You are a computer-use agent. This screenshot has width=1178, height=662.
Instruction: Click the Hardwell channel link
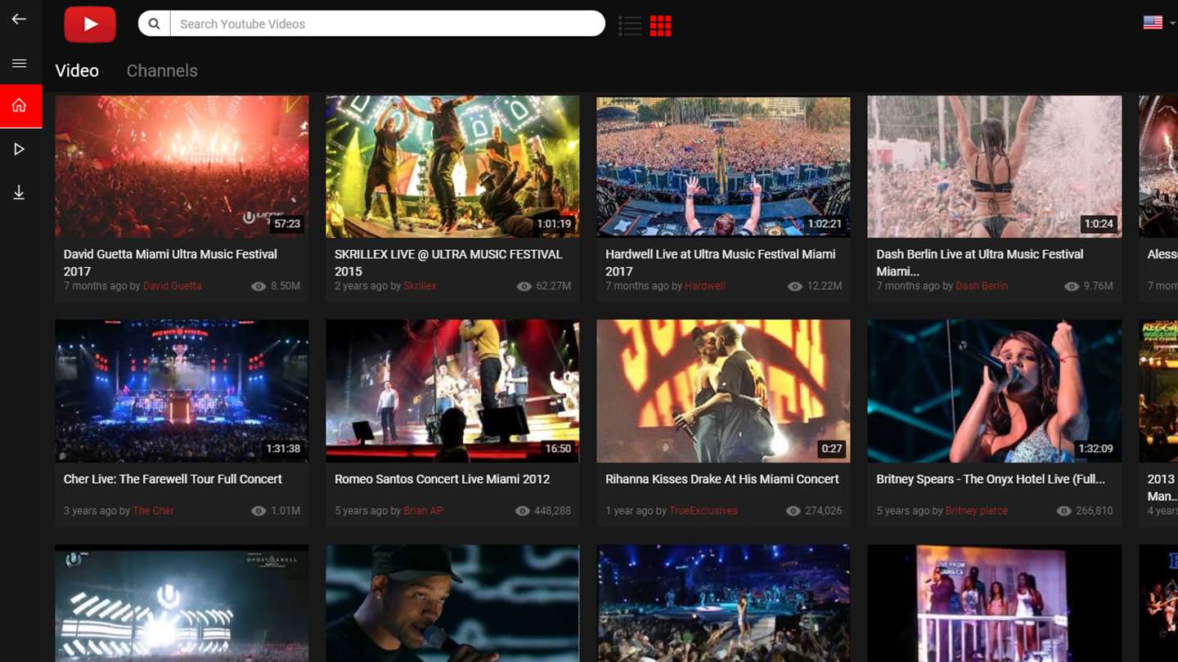pos(704,286)
